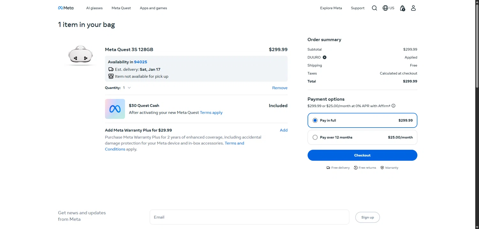Click the Meta Quest 3S 128GB title
Screen dimensions: 479x229
(x=129, y=49)
